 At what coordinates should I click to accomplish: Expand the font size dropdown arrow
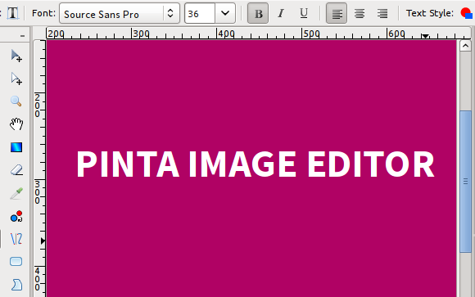[225, 13]
